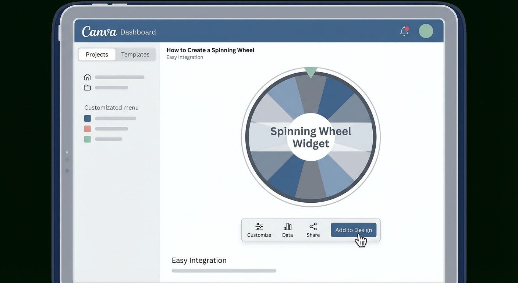Open the Data bar chart tool
The height and width of the screenshot is (283, 518).
click(287, 230)
